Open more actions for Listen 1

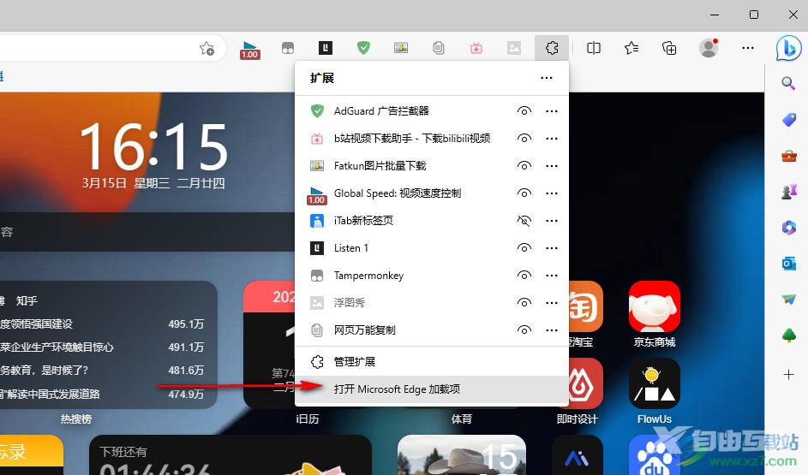click(x=552, y=248)
